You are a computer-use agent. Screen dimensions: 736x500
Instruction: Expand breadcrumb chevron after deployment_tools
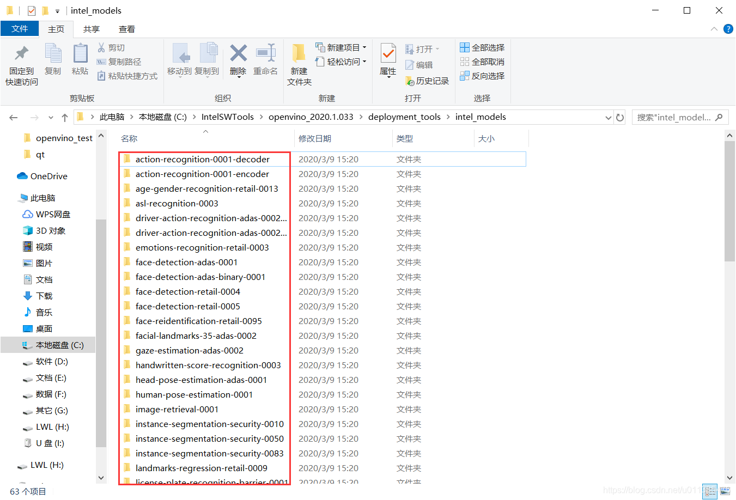tap(448, 117)
